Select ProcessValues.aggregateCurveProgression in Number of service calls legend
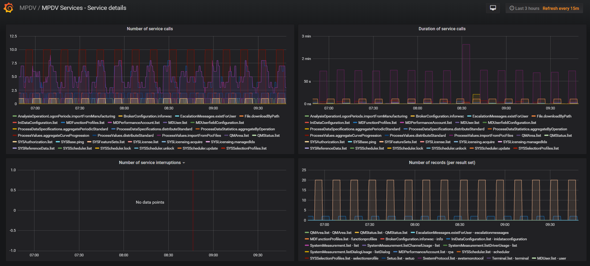 coord(54,135)
